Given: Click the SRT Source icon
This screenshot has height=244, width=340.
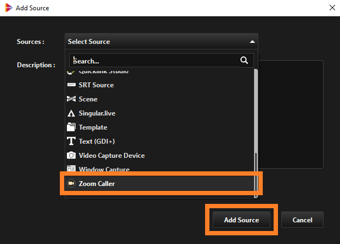Looking at the screenshot, I should click(71, 85).
